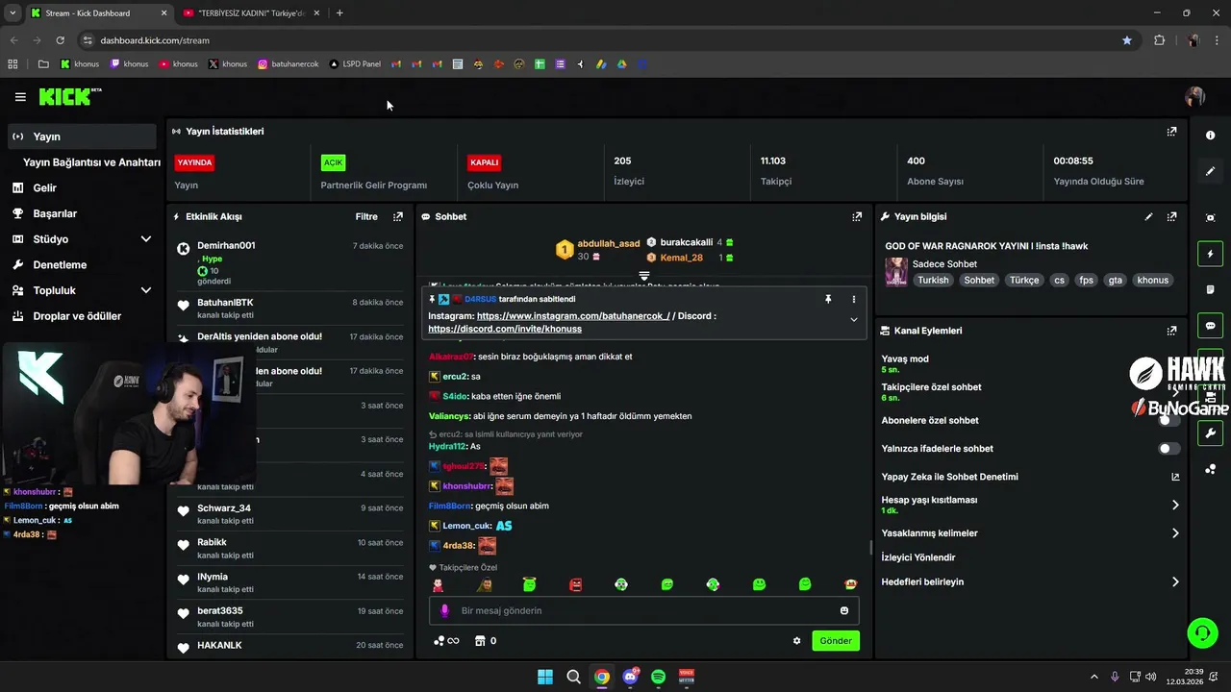
Task: Open Yayın Bağlantısı ve Anahtarı
Action: pyautogui.click(x=91, y=162)
